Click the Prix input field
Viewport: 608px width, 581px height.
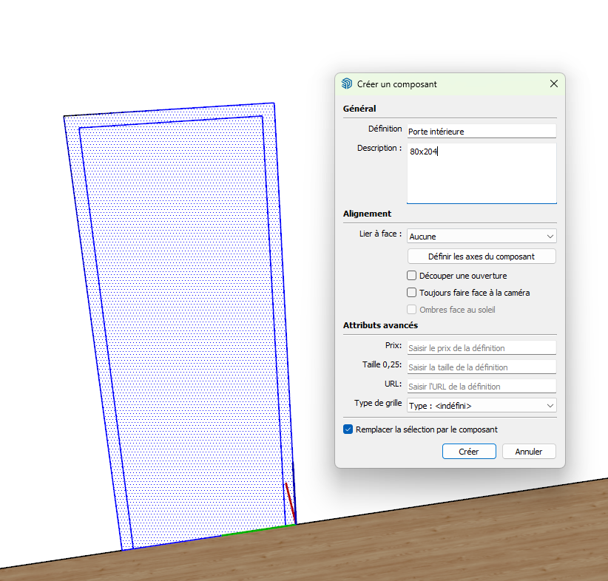[482, 347]
